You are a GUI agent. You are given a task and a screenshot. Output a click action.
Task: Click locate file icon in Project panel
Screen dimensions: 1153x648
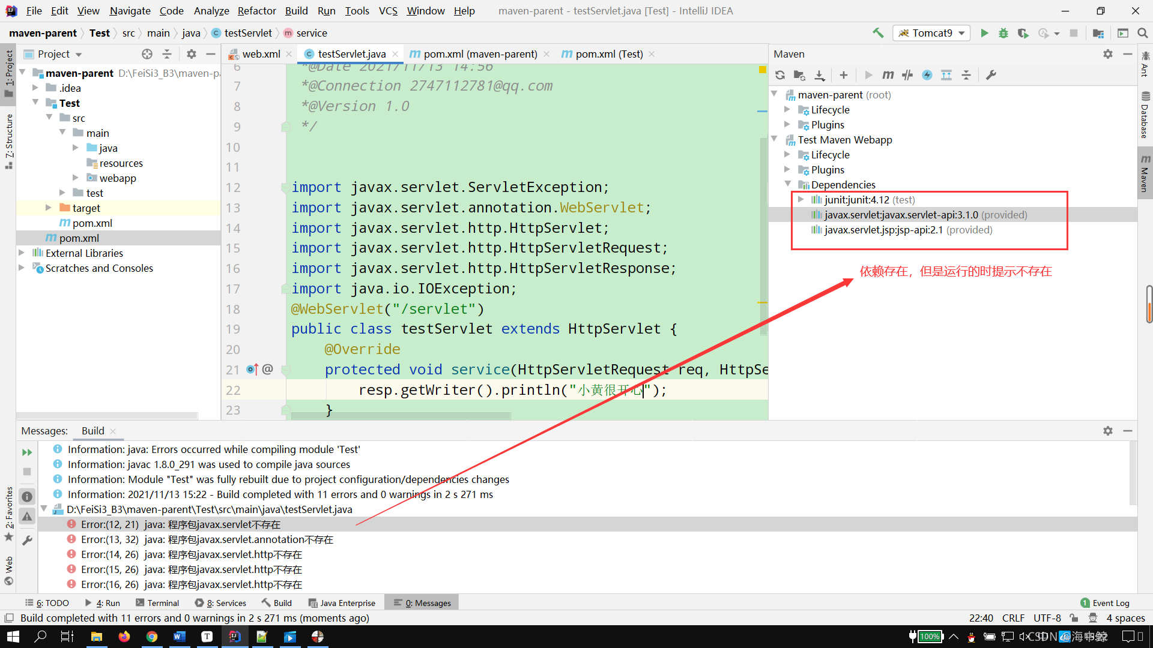pyautogui.click(x=147, y=54)
